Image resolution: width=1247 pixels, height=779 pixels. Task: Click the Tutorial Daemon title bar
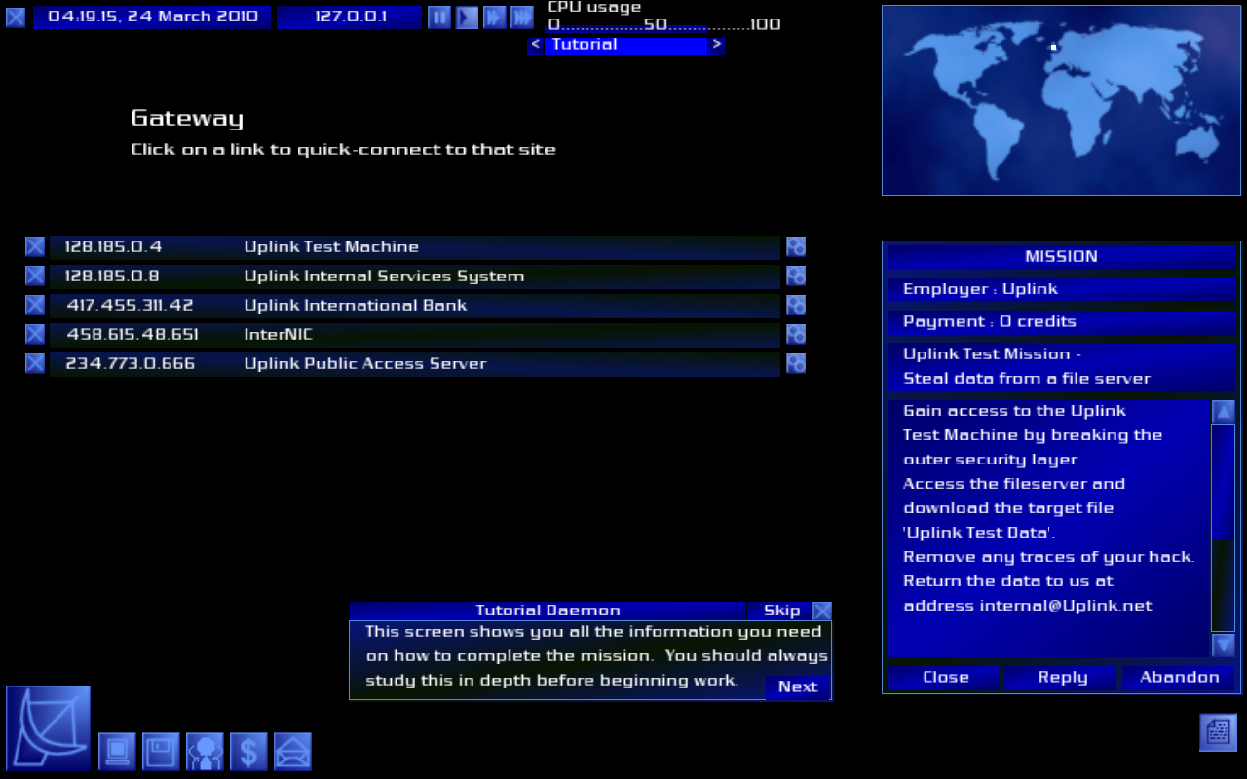(548, 611)
